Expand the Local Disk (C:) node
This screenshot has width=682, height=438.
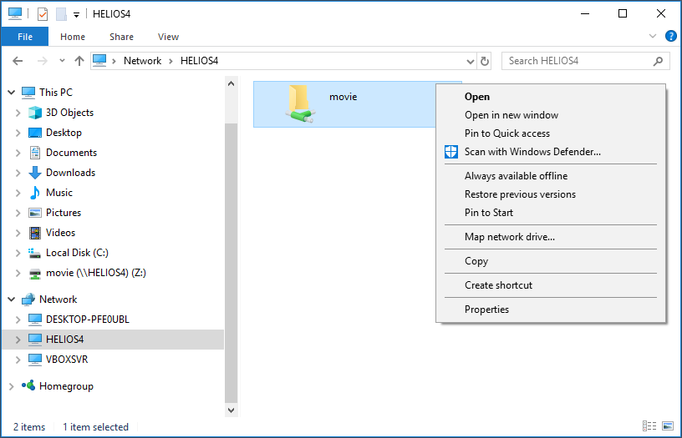(18, 253)
